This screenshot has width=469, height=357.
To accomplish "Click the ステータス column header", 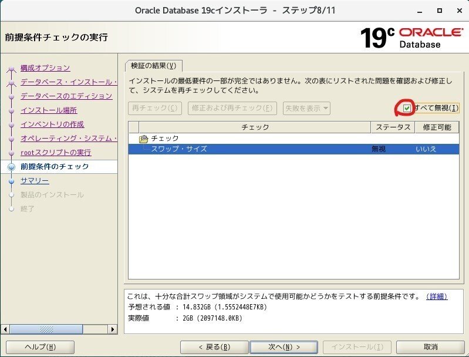I will (x=393, y=127).
